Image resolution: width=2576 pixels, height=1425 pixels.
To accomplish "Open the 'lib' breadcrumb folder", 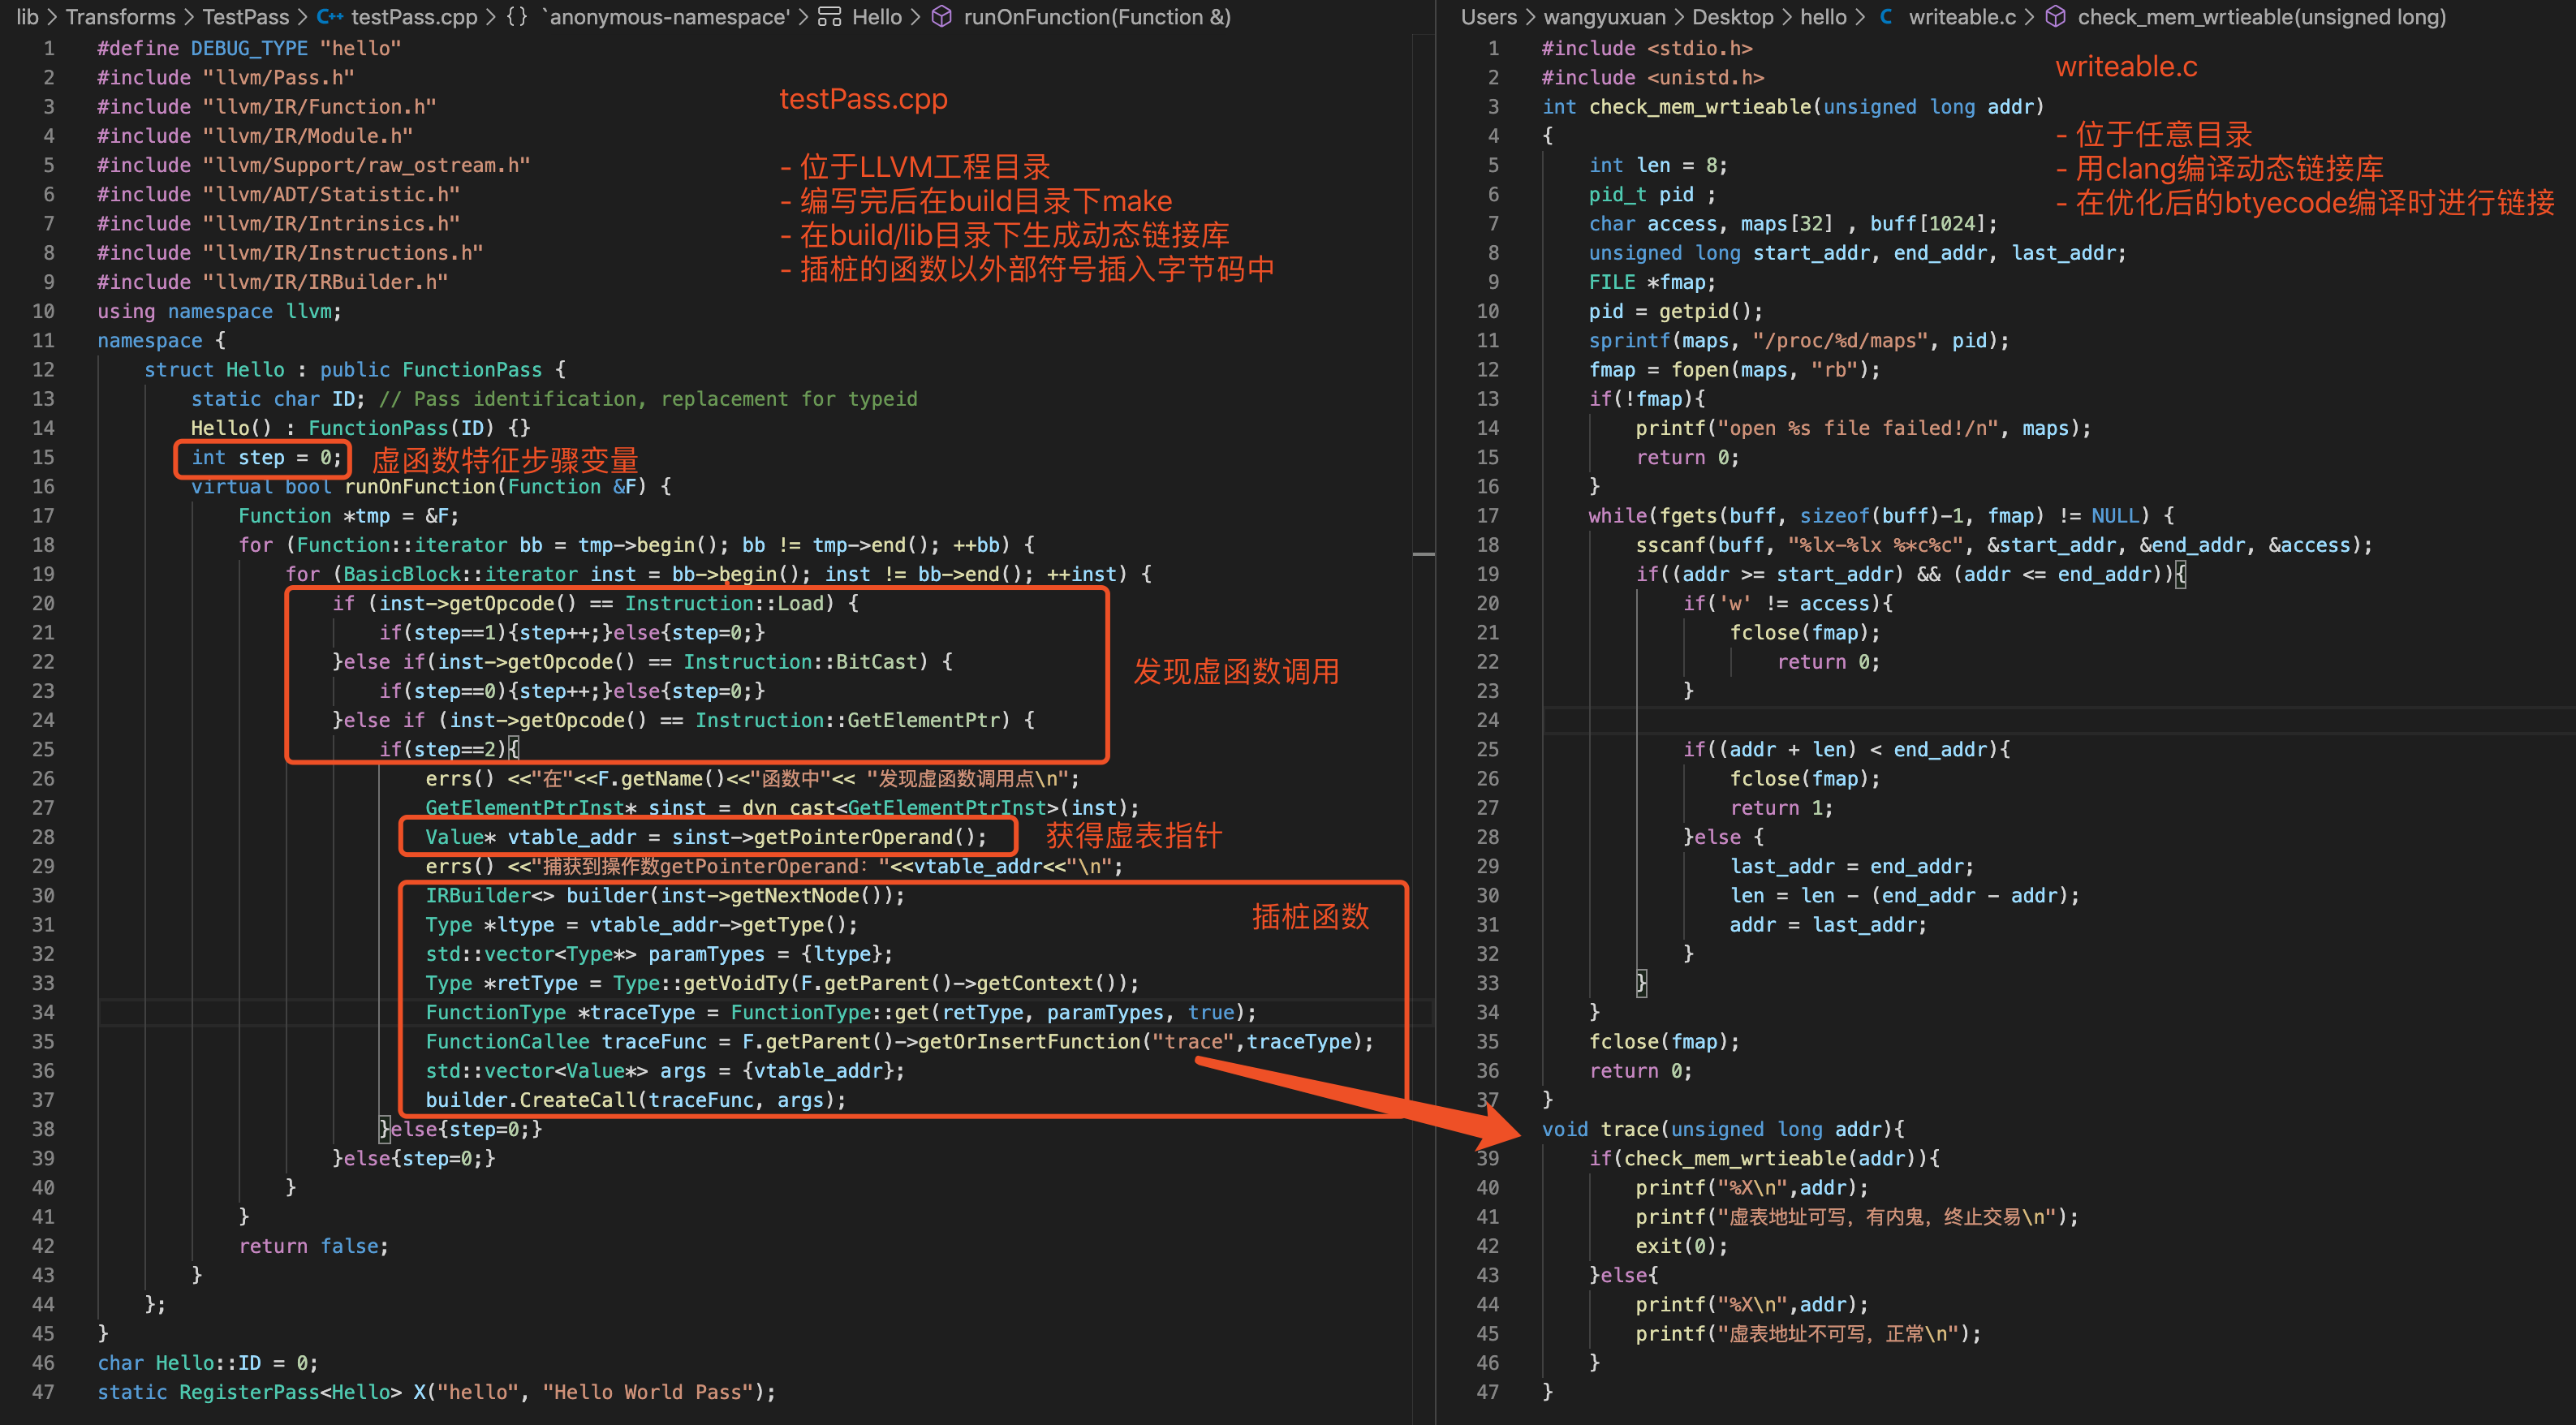I will [28, 17].
